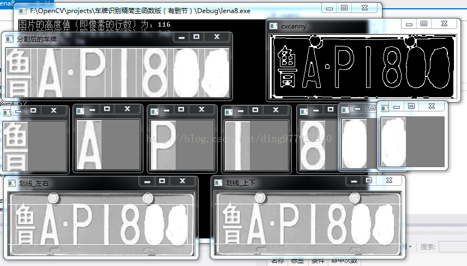Minimize the partly covered white-blob window
Image resolution: width=467 pixels, height=266 pixels.
click(357, 108)
